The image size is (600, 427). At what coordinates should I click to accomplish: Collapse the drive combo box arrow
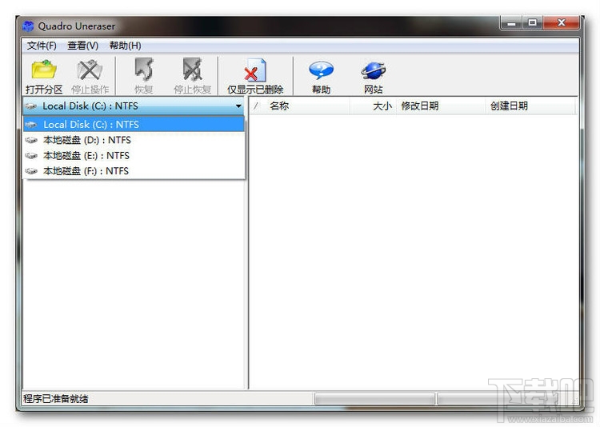(238, 106)
